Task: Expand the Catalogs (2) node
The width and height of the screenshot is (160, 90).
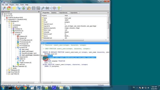Action: tap(11, 29)
